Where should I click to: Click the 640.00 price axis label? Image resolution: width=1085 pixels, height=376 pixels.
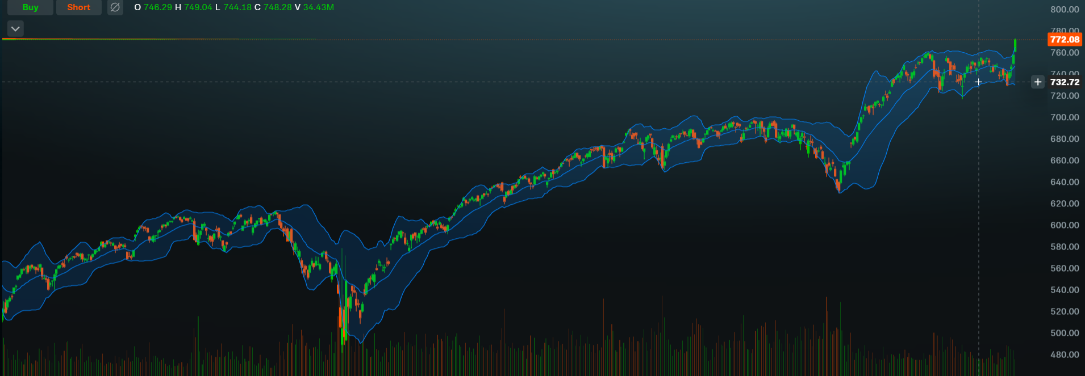pos(1065,182)
